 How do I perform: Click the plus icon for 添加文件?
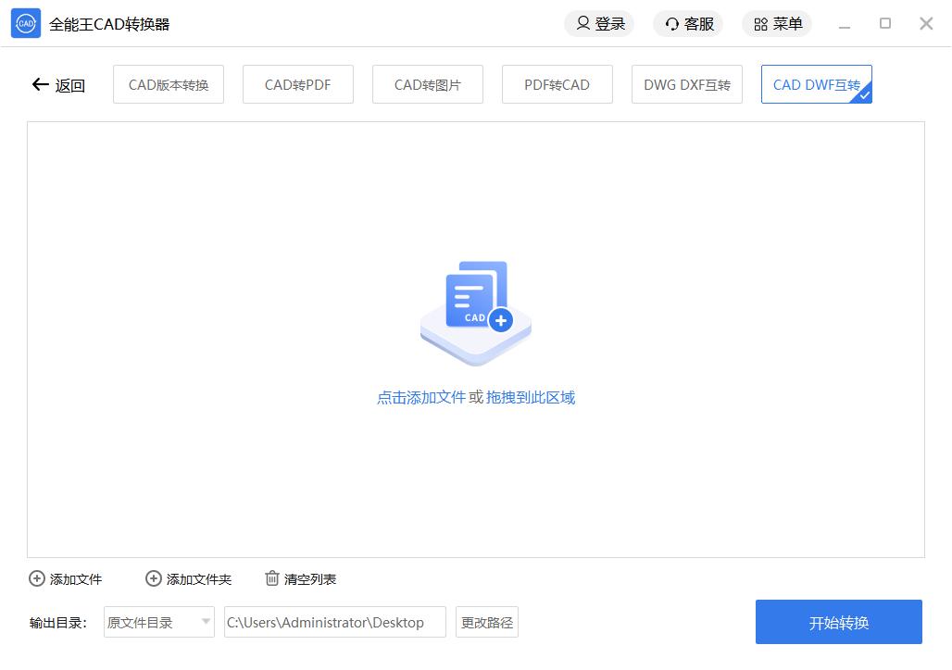(x=37, y=579)
